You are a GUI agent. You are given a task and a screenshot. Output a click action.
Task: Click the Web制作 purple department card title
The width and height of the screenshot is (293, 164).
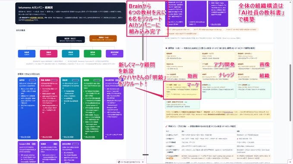[110, 80]
